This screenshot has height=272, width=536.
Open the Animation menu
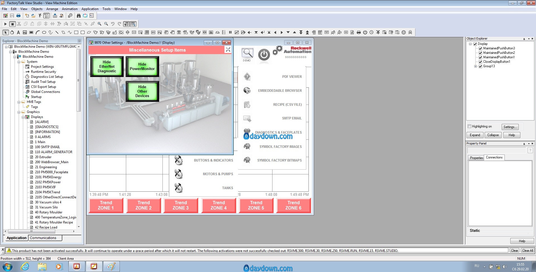click(x=70, y=9)
